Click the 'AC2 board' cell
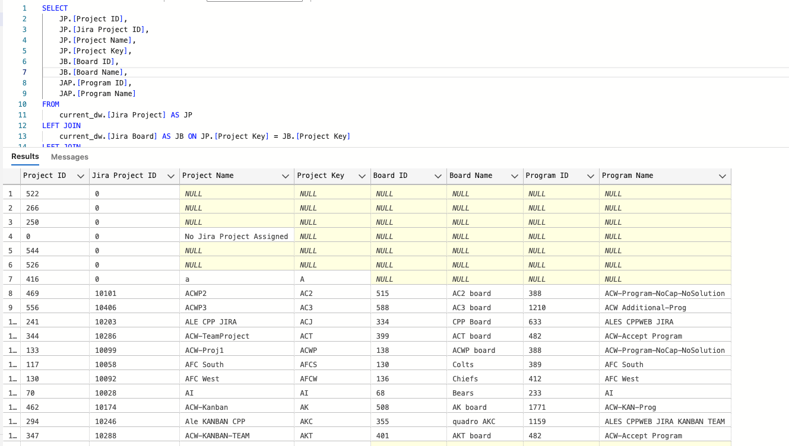 click(485, 294)
